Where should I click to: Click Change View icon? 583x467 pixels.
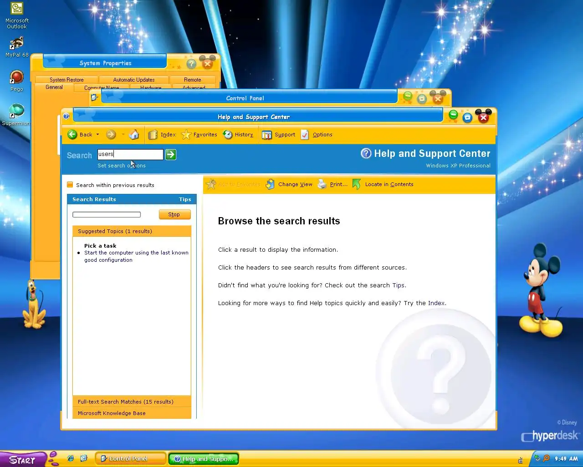270,184
